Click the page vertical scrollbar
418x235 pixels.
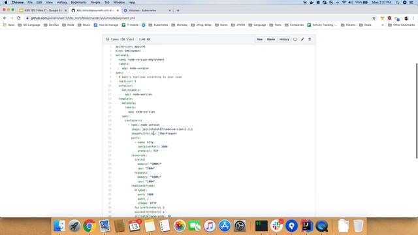pos(417,111)
